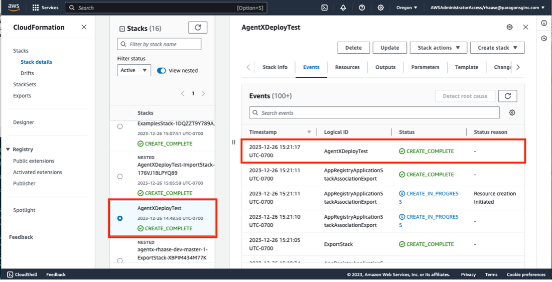Click the Status reason column header

pyautogui.click(x=490, y=132)
